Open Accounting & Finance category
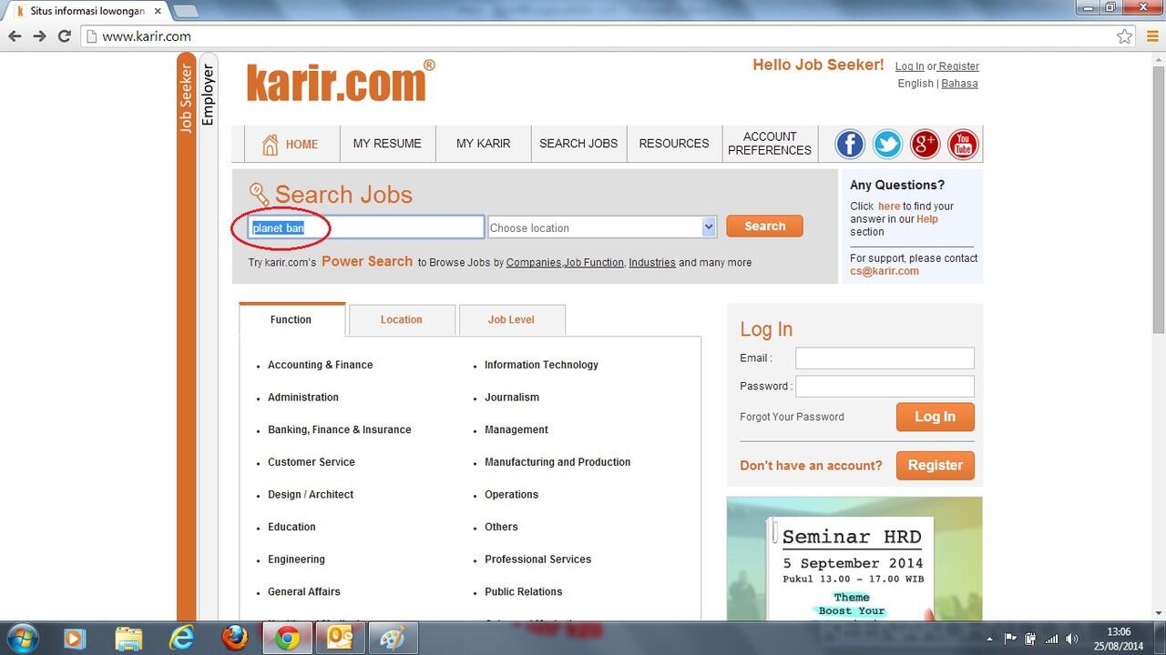This screenshot has width=1166, height=655. [320, 365]
